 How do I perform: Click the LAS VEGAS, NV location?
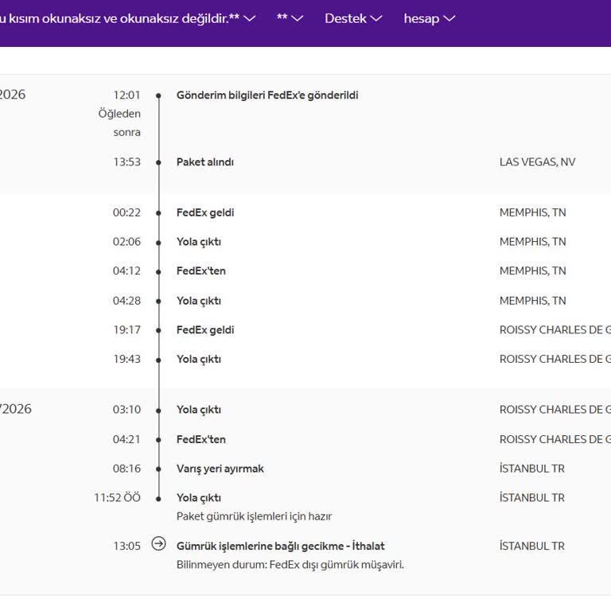(537, 162)
